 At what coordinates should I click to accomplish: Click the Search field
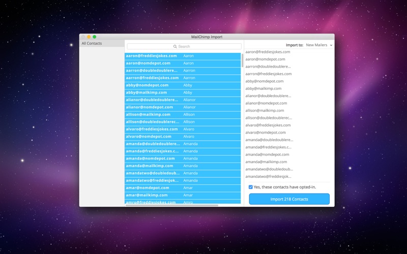[184, 46]
